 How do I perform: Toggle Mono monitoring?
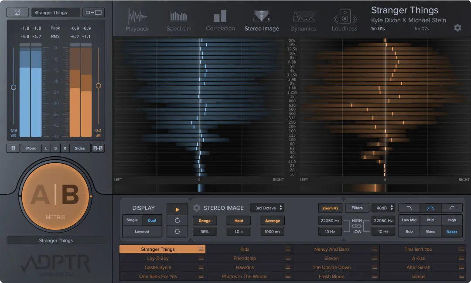(31, 148)
